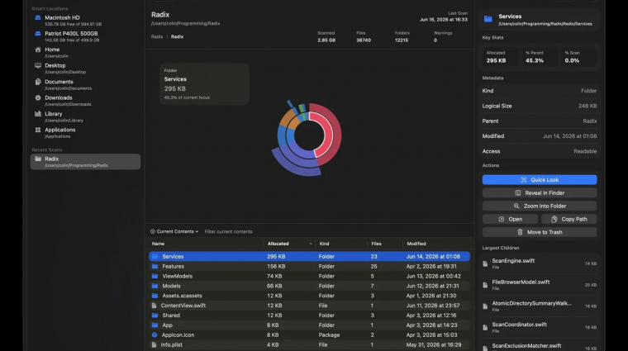The width and height of the screenshot is (628, 351).
Task: Click the folder icon of Assets.xcassets row
Action: click(155, 296)
